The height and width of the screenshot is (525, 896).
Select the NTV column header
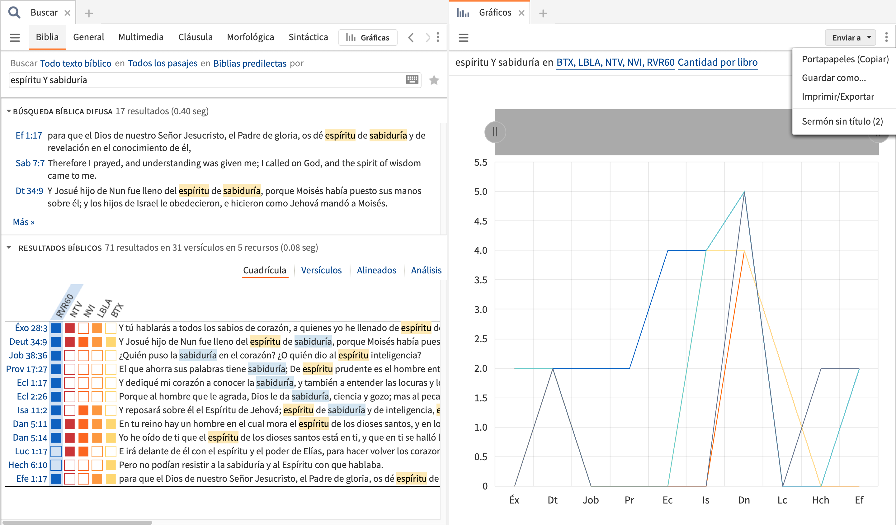pos(75,309)
